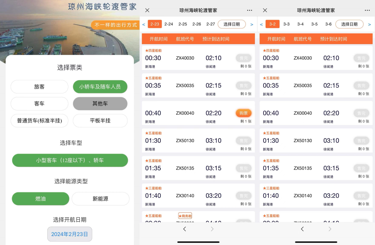
Task: Switch to the 3-4 date tab
Action: (300, 24)
